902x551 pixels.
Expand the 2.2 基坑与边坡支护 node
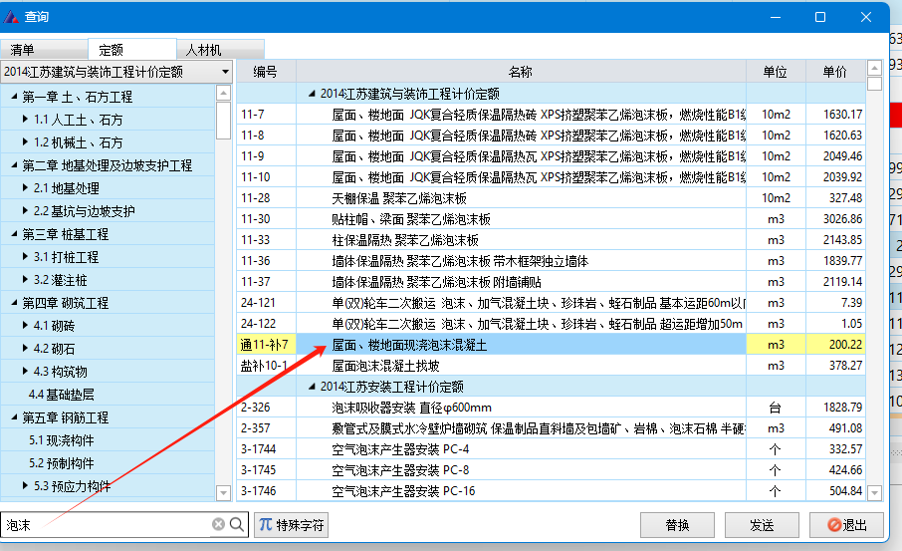pyautogui.click(x=25, y=210)
